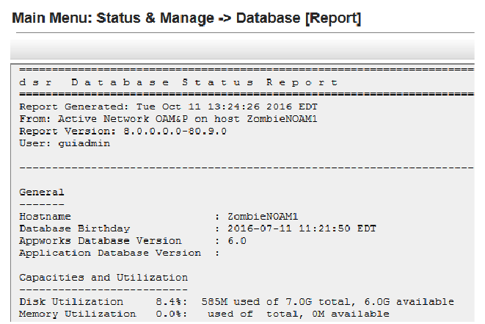Select 'Report Version: 8.0.0.0.0-80.9.0' text
Screen dimensions: 485x324
[123, 132]
